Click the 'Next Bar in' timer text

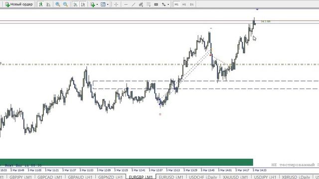coord(23,166)
